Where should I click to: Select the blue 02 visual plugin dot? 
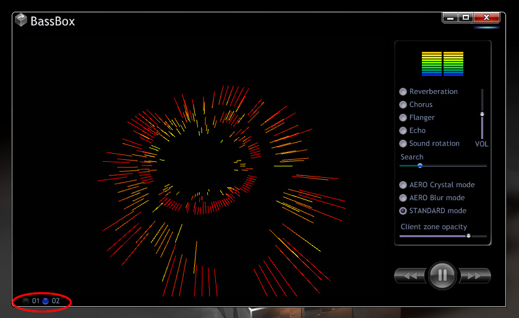(45, 301)
